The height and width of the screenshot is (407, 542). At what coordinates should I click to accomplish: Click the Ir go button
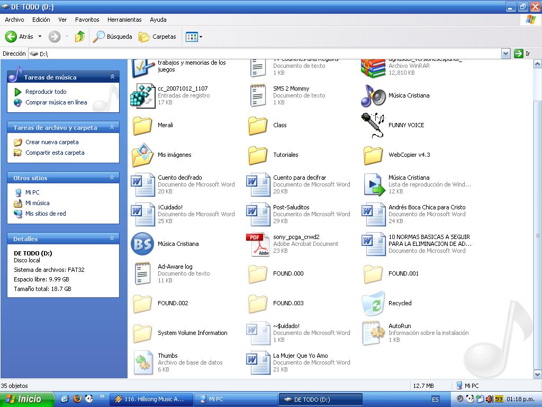pyautogui.click(x=522, y=54)
